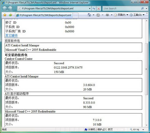Click the Print icon in toolbar
The height and width of the screenshot is (133, 150).
pyautogui.click(x=107, y=15)
